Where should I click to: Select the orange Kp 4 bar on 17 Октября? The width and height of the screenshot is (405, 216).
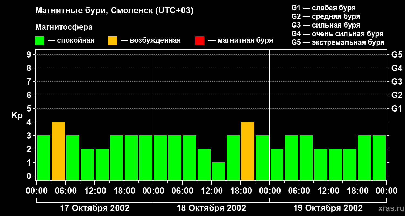pyautogui.click(x=58, y=151)
